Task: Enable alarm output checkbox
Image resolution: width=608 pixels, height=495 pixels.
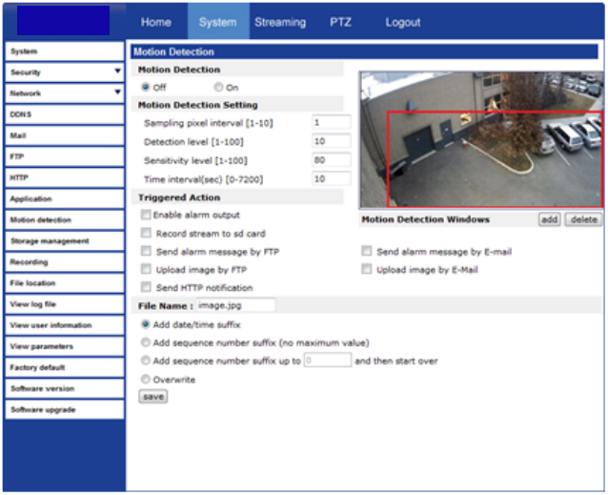Action: [146, 216]
